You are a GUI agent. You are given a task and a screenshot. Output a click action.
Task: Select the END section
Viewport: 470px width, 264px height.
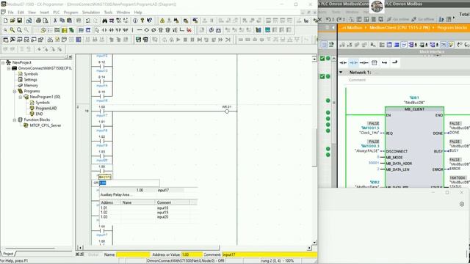tap(39, 114)
